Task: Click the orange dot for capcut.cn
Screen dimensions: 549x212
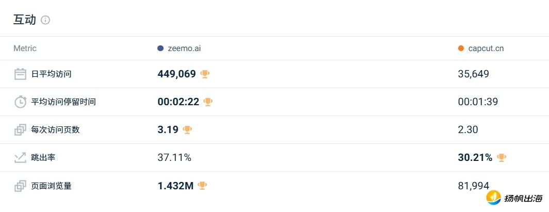Action: (461, 48)
